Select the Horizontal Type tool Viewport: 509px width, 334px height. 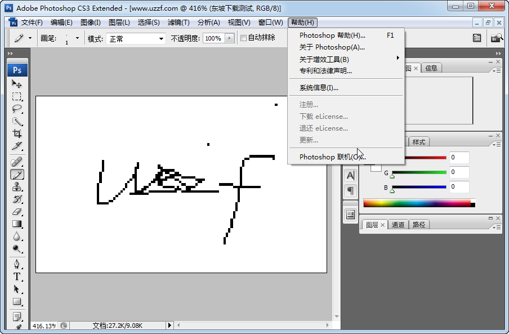[17, 277]
